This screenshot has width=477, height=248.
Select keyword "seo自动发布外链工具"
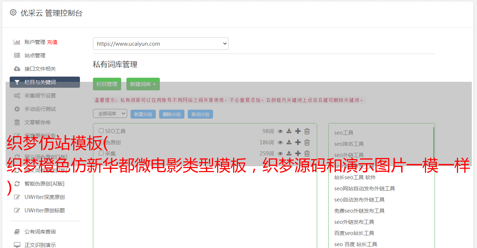(x=360, y=200)
